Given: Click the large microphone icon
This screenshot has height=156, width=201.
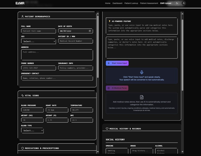Looking at the screenshot, I should (x=142, y=72).
